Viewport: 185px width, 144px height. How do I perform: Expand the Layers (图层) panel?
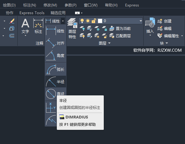109,43
